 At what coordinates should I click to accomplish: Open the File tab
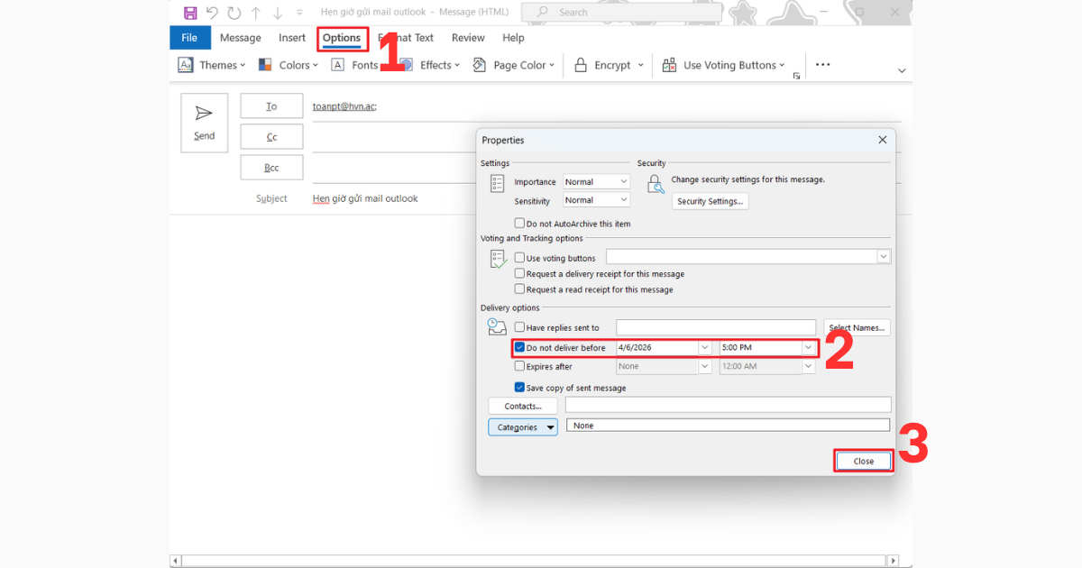190,38
